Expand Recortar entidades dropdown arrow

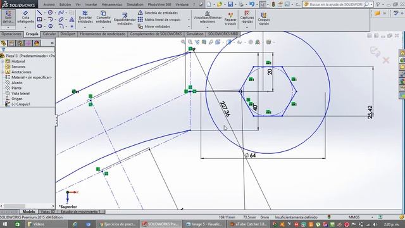coord(85,27)
